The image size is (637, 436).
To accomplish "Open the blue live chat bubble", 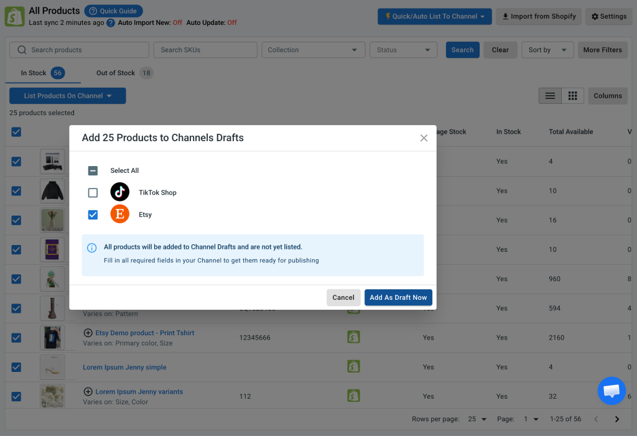I will 611,391.
